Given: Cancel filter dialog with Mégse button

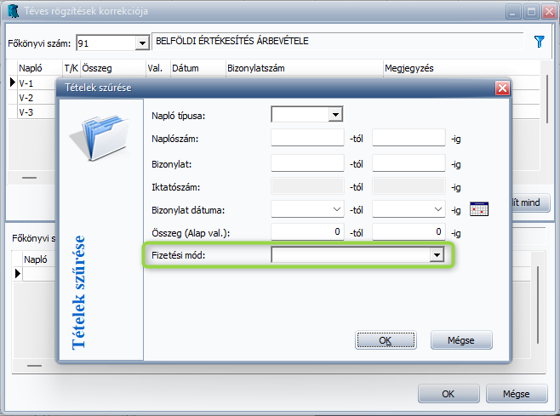Looking at the screenshot, I should [461, 340].
